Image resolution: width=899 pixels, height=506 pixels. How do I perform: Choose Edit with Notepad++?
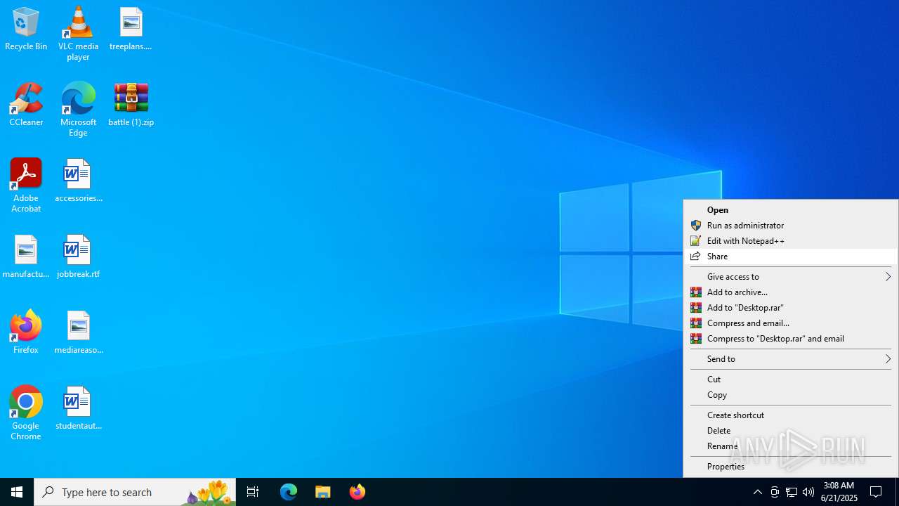click(791, 241)
